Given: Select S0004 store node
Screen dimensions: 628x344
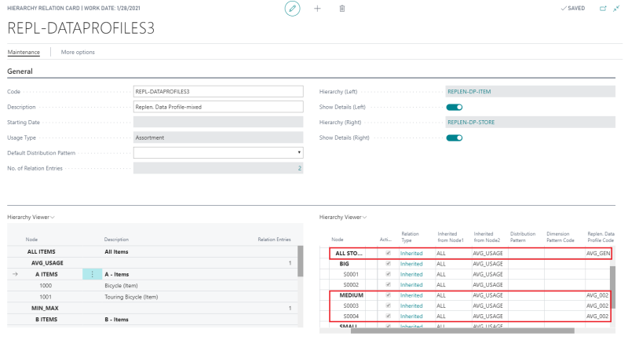Looking at the screenshot, I should pyautogui.click(x=351, y=316).
